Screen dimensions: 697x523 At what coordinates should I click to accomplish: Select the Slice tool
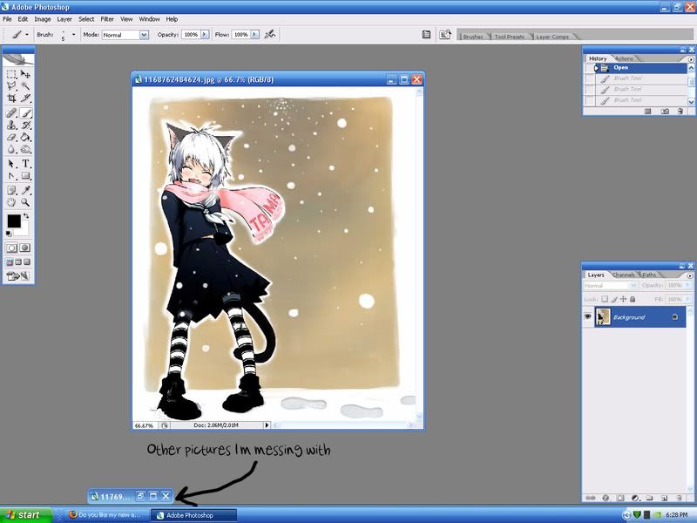25,98
